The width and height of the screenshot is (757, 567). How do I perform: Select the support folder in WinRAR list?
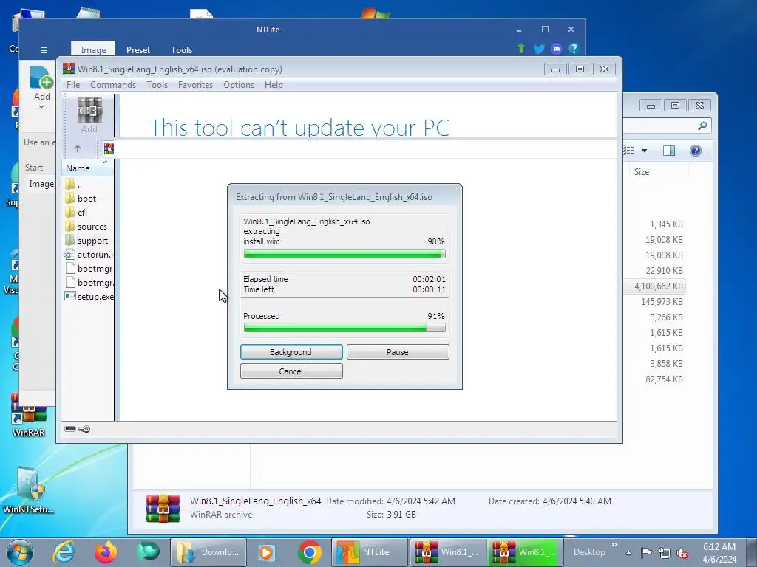(92, 241)
